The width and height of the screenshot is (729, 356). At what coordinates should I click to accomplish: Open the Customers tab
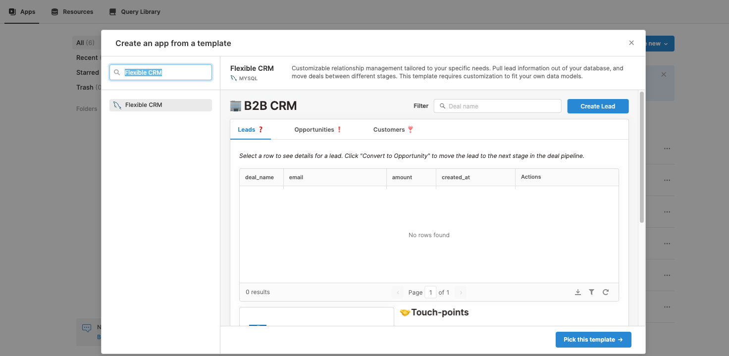point(390,129)
